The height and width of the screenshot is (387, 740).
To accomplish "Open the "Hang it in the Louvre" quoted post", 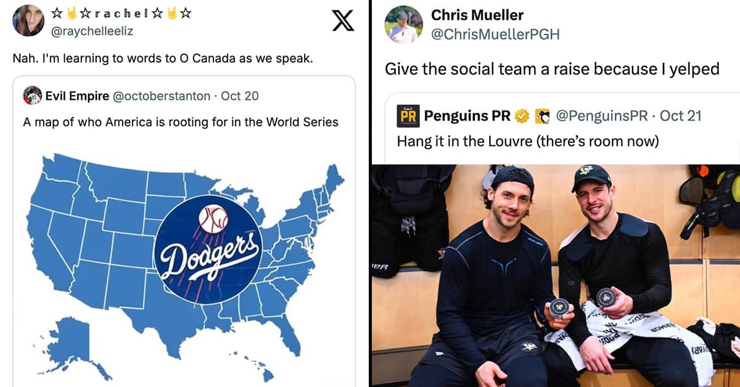I will pyautogui.click(x=528, y=141).
